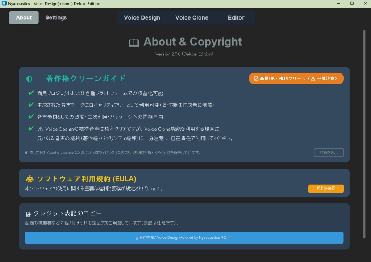The image size is (371, 262).
Task: Close the Nyacoustics window
Action: pos(365,4)
